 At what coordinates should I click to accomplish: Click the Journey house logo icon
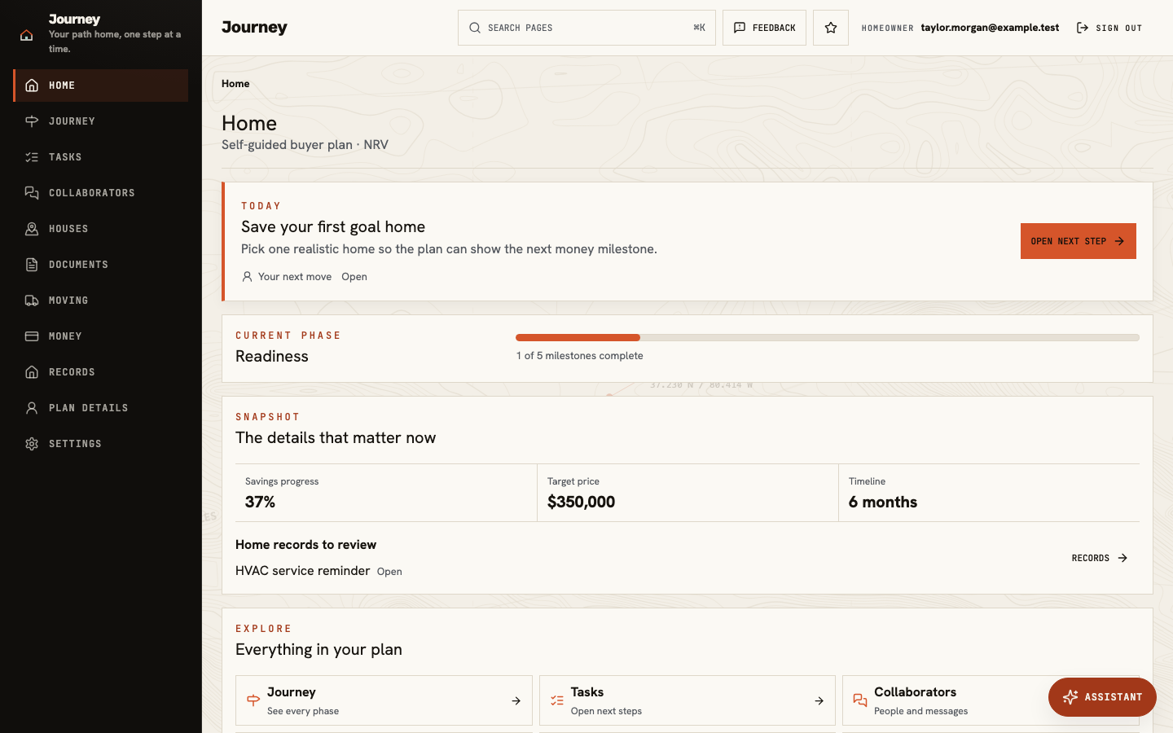coord(27,35)
